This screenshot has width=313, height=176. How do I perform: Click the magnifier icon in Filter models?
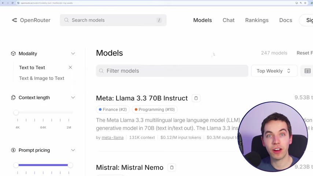102,71
